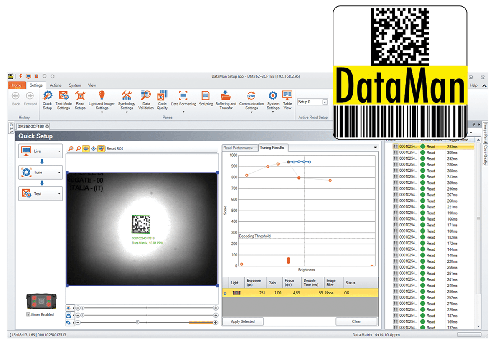Click the redo arrow in the title bar

pyautogui.click(x=53, y=76)
